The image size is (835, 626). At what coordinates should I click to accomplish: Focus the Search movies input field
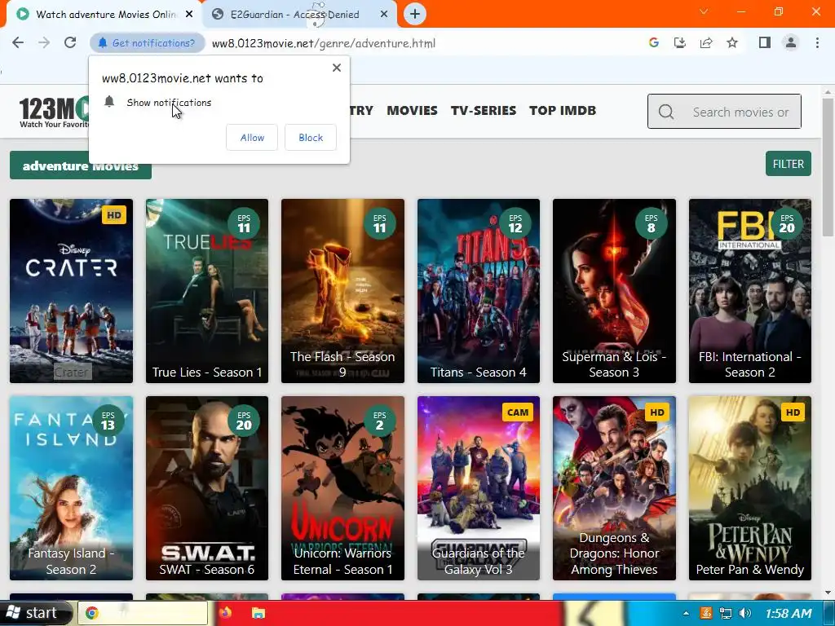point(724,112)
